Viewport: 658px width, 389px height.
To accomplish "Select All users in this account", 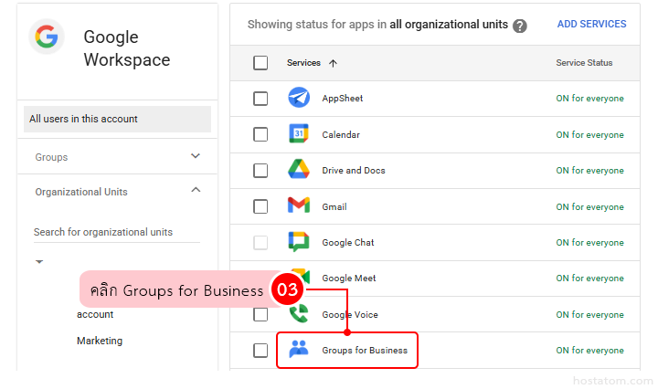I will pyautogui.click(x=117, y=119).
